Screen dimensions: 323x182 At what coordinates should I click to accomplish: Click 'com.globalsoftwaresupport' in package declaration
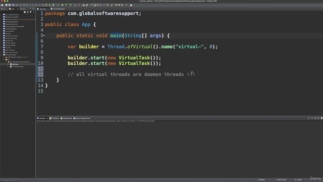(x=103, y=14)
